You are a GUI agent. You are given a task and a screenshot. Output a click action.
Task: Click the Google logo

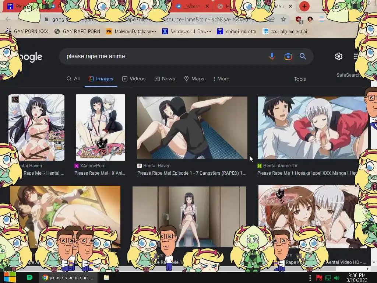point(31,57)
